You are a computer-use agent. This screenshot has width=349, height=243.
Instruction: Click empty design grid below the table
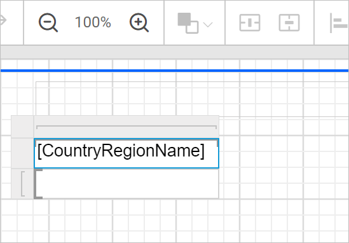click(x=174, y=221)
